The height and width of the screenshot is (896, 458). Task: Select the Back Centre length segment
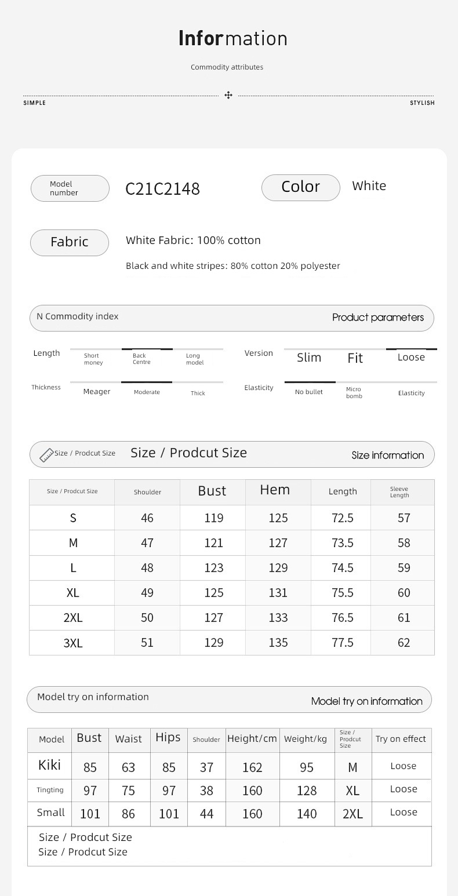(x=147, y=357)
